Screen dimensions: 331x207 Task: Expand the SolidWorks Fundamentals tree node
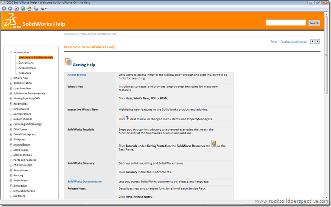11,93
